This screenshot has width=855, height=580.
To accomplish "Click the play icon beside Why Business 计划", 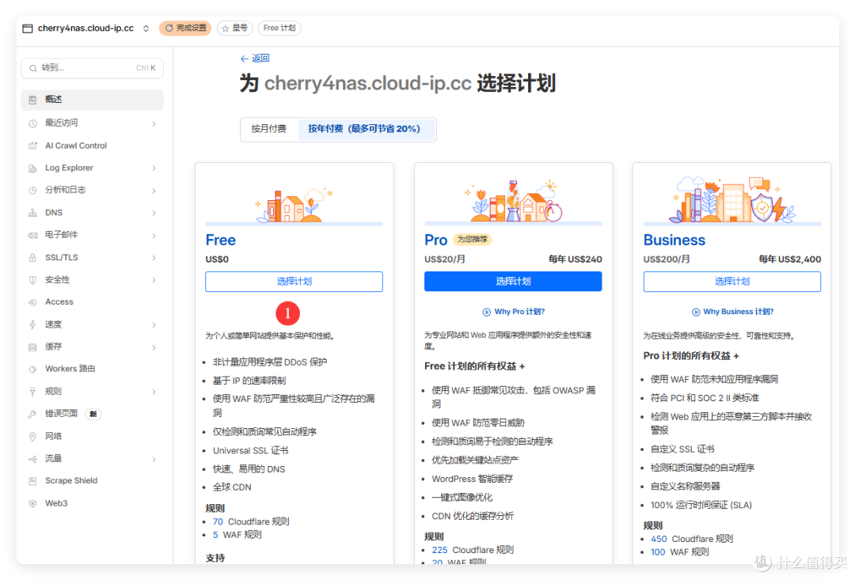I will point(696,313).
